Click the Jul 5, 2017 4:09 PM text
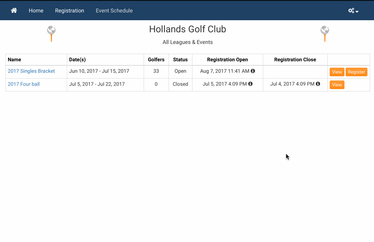 coord(225,84)
